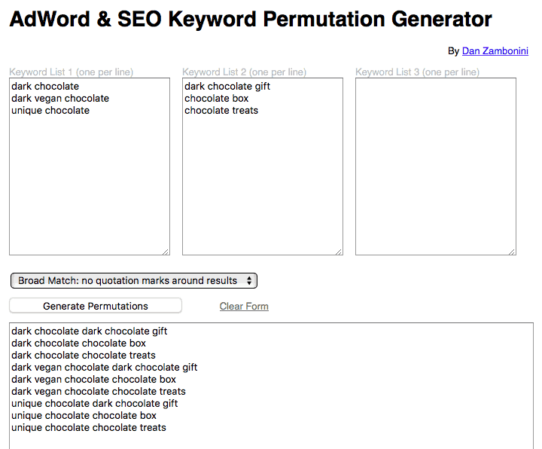The image size is (542, 449).
Task: Click the resize handle of Keyword List 3
Action: (x=513, y=252)
